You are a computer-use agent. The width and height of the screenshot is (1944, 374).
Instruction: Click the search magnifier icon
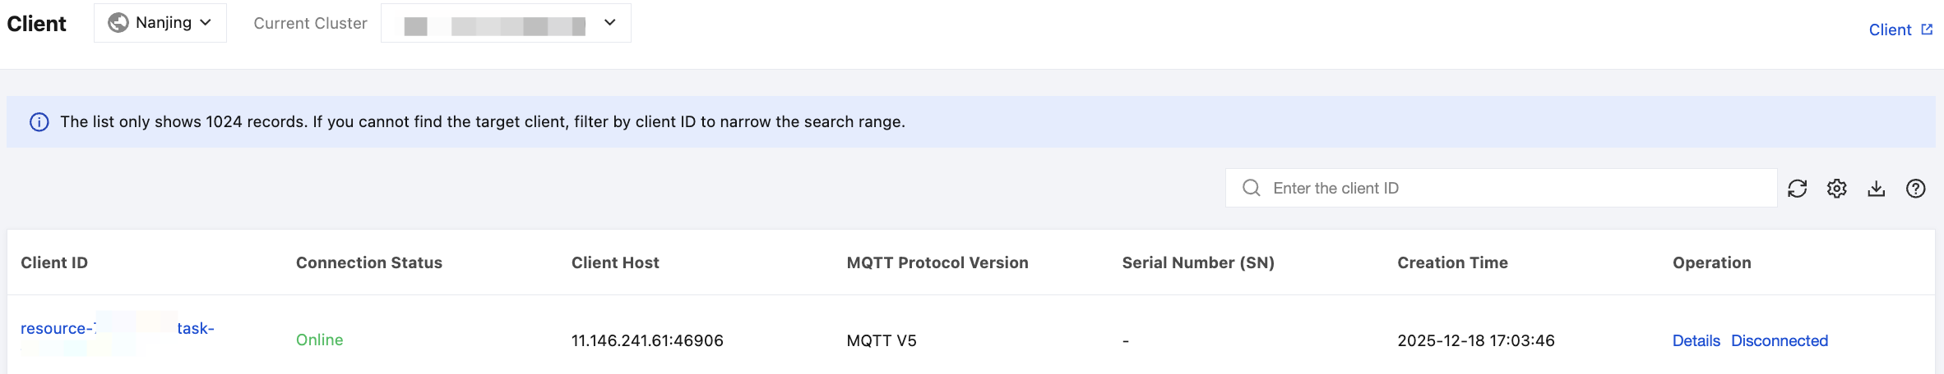pyautogui.click(x=1251, y=188)
